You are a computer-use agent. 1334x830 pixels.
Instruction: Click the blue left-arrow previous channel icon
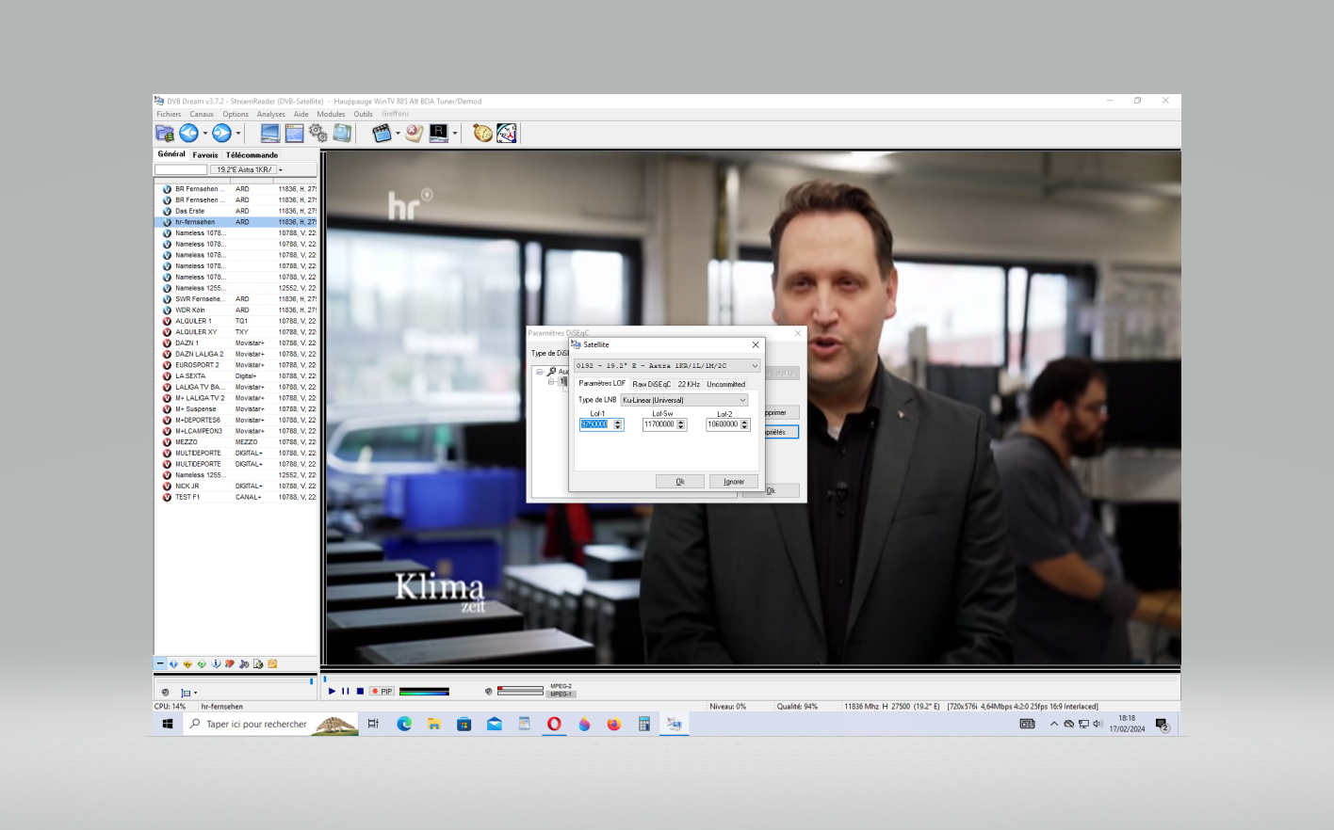[x=188, y=134]
